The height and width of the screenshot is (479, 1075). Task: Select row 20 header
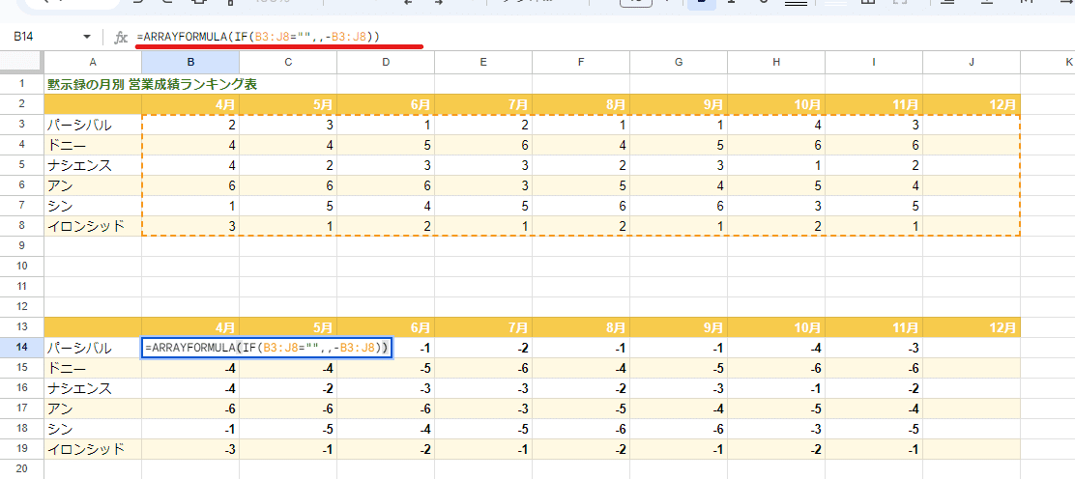point(22,468)
